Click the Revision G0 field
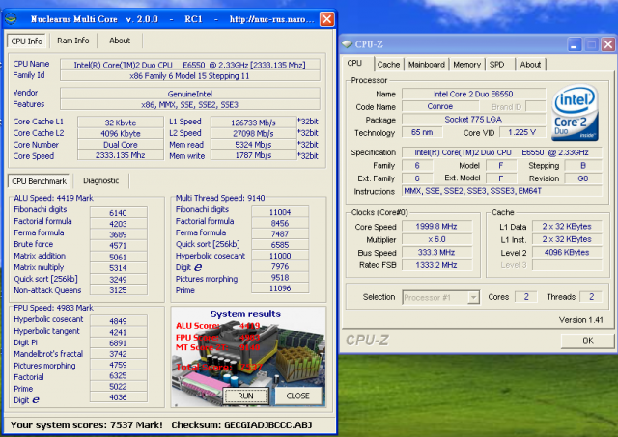The height and width of the screenshot is (437, 618). pos(583,178)
